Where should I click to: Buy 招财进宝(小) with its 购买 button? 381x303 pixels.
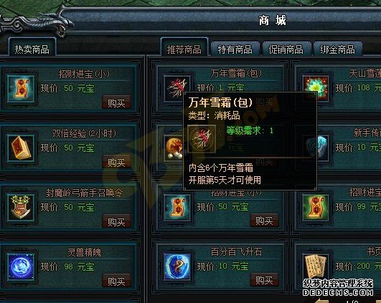116,102
